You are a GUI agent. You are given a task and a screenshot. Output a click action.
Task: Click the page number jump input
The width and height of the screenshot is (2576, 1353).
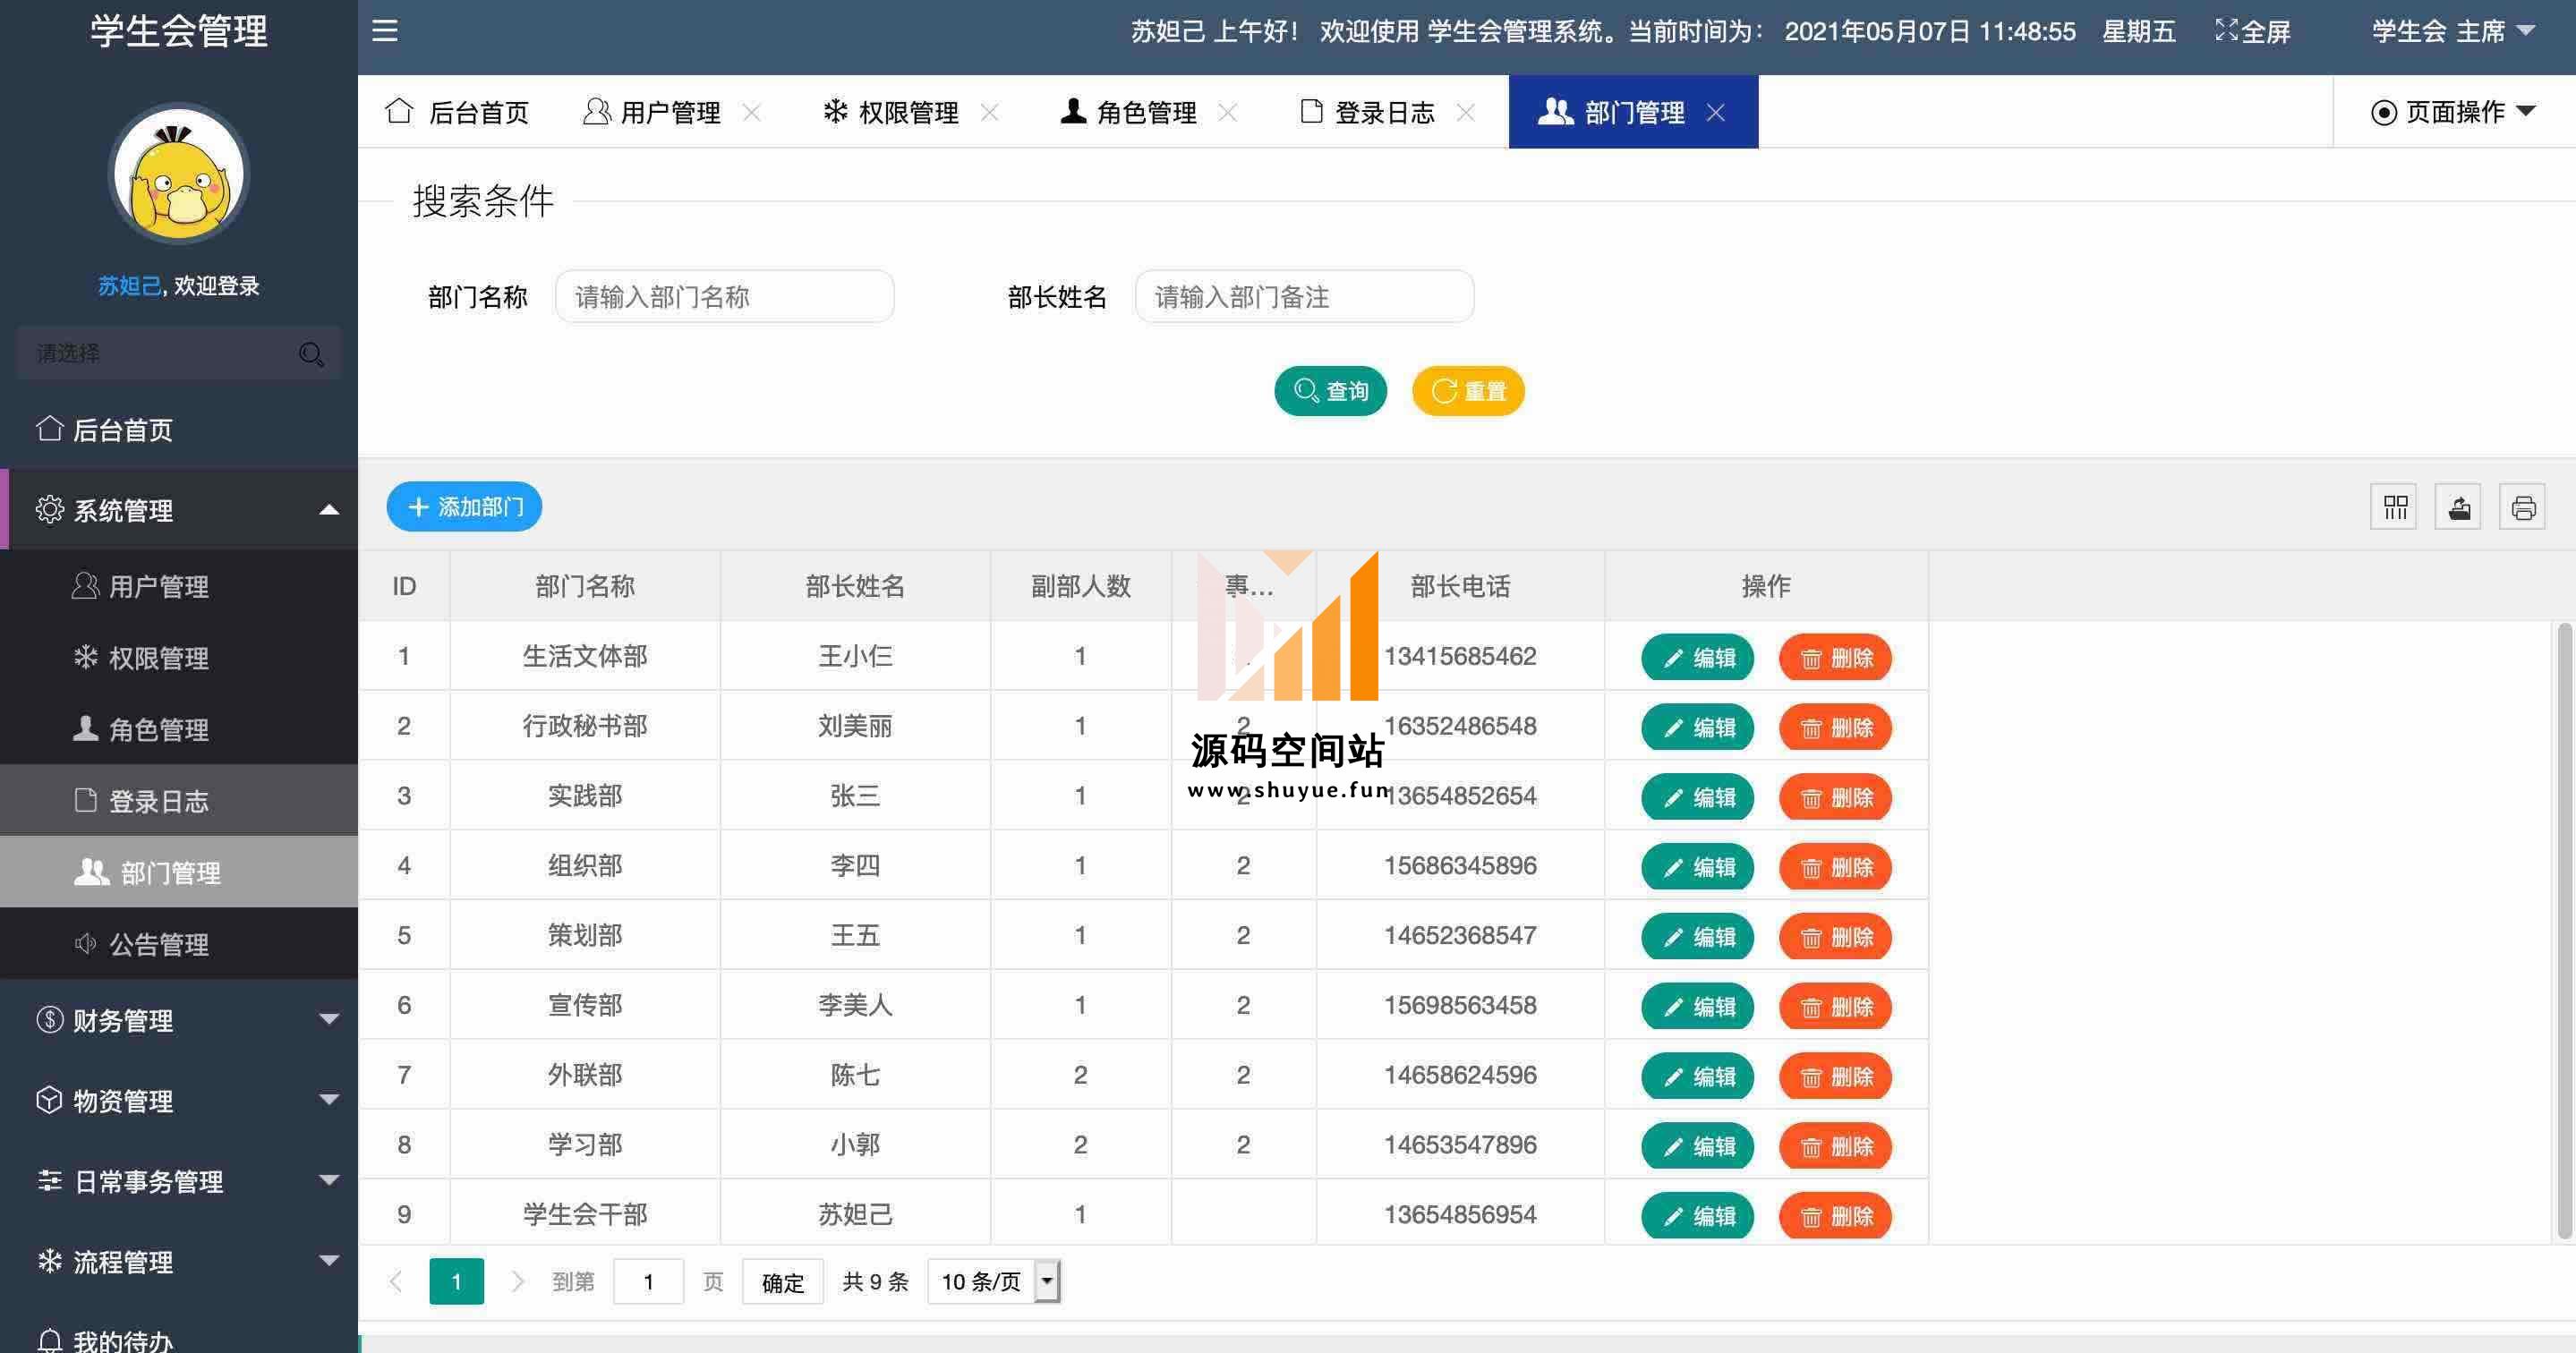[x=648, y=1282]
